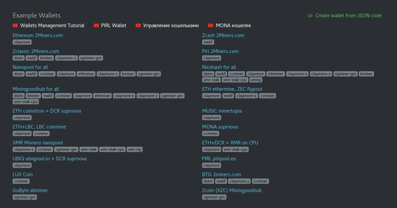Open GoByte altminer example wallet
Viewport: 397px width, 208px height.
point(30,190)
